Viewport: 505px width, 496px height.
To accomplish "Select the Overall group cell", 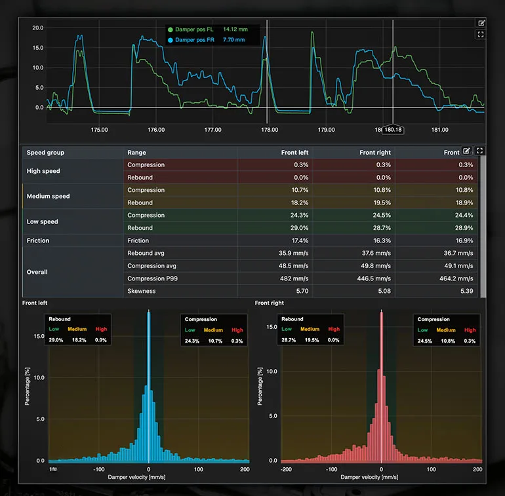I will (73, 272).
